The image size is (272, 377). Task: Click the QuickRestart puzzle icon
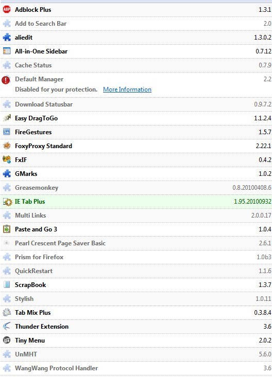click(7, 271)
